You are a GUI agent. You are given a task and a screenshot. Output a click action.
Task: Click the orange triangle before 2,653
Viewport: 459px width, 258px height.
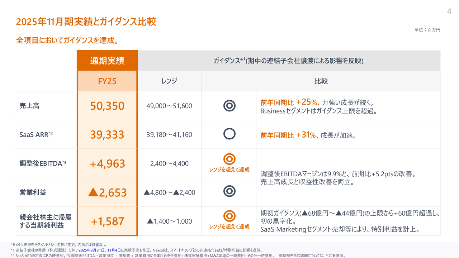93,192
